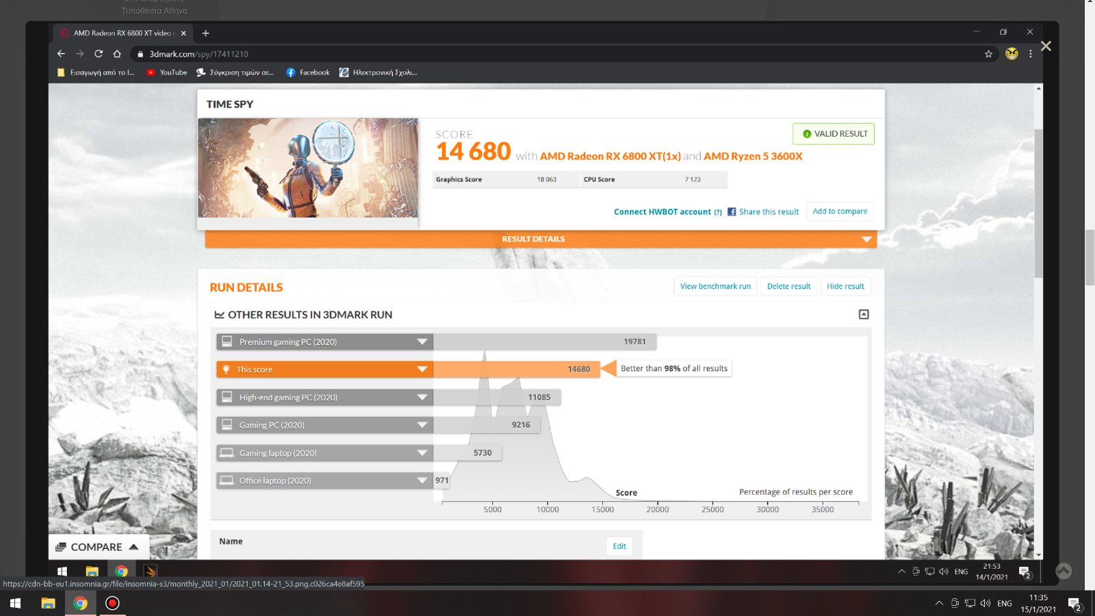
Task: Go forward in the inner Chrome window
Action: [x=80, y=53]
